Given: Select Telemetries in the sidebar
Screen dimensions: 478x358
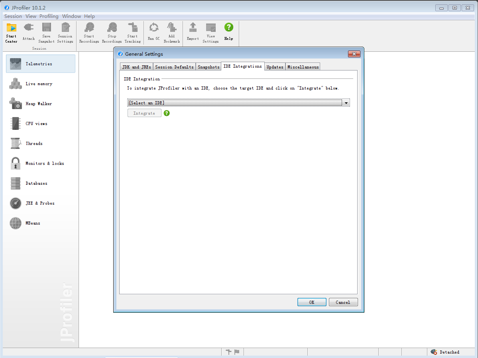Looking at the screenshot, I should 41,64.
